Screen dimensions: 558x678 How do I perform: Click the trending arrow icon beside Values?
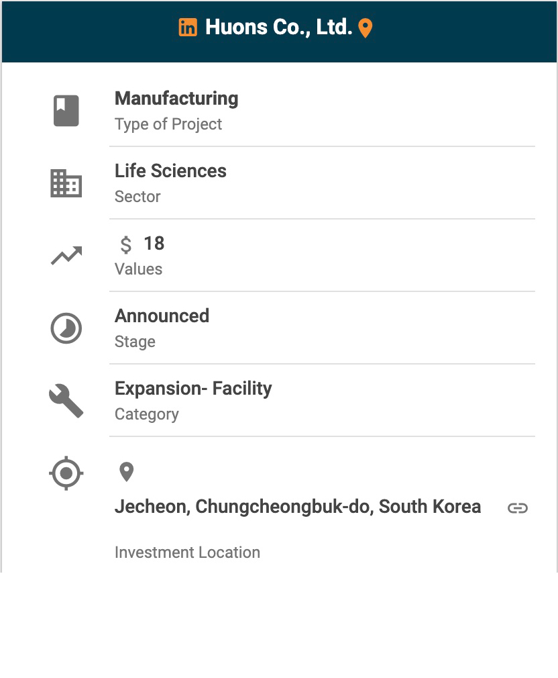66,256
